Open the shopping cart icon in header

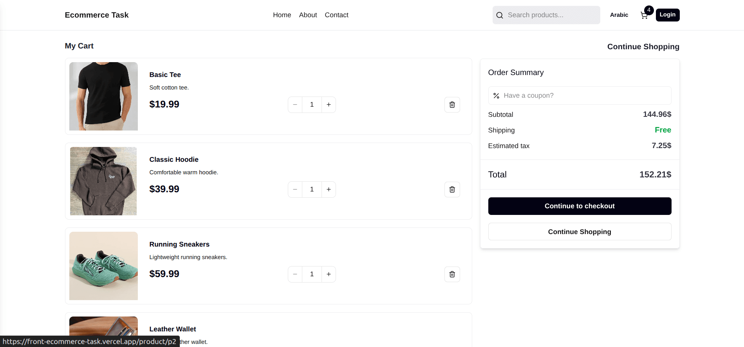coord(644,15)
